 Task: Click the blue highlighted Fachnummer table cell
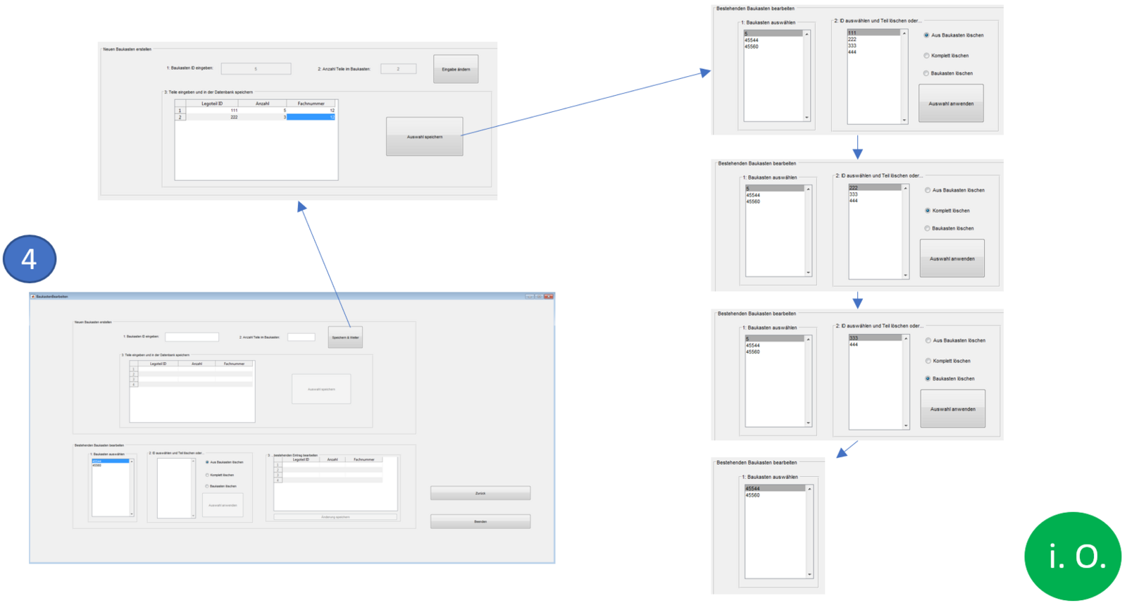pos(311,117)
